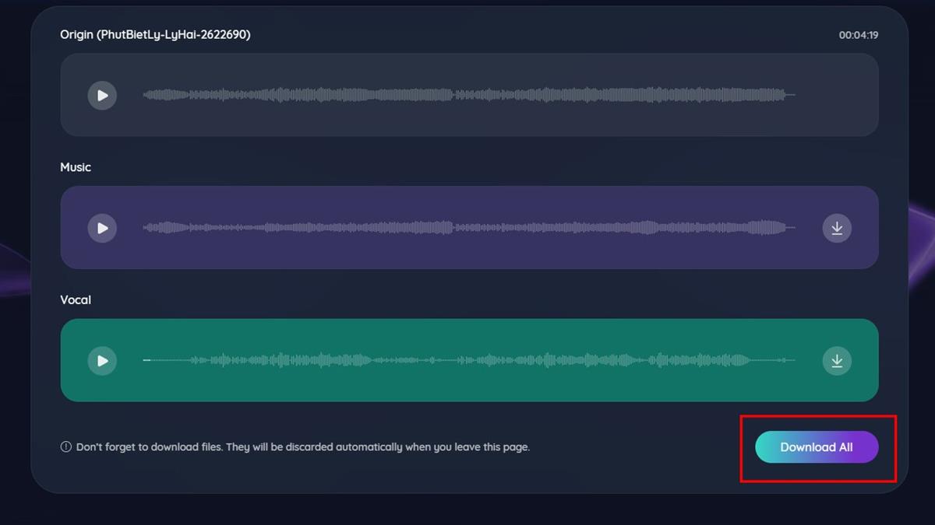The image size is (935, 525).
Task: Click the 00:04:19 duration text
Action: click(858, 35)
